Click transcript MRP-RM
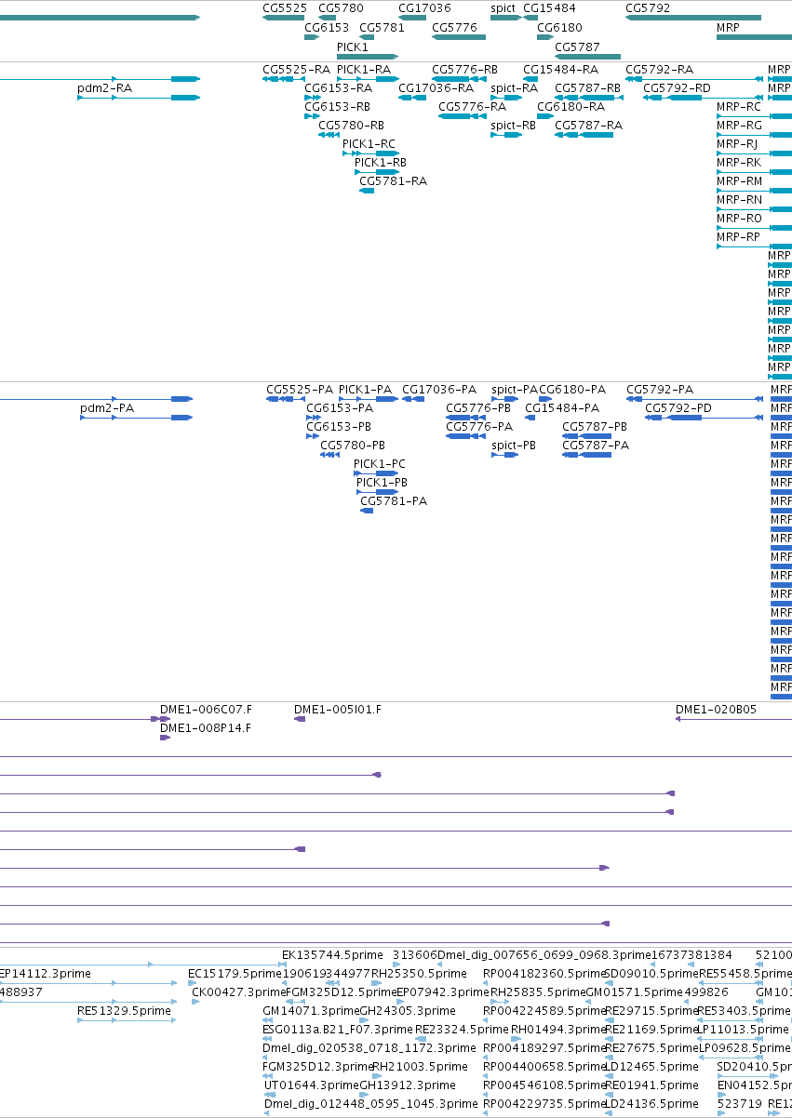The height and width of the screenshot is (1118, 792). tap(739, 181)
